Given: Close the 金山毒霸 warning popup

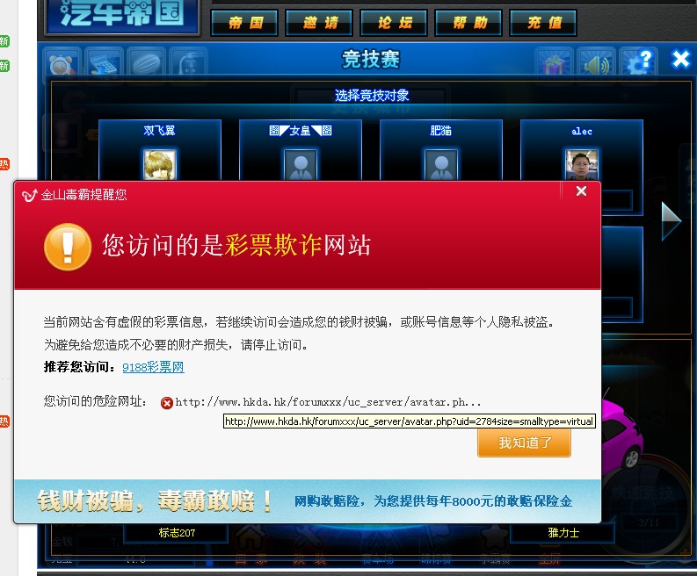Looking at the screenshot, I should tap(581, 191).
